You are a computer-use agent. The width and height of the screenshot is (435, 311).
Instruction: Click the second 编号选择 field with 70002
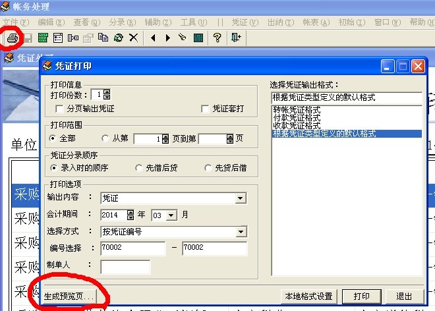point(215,248)
